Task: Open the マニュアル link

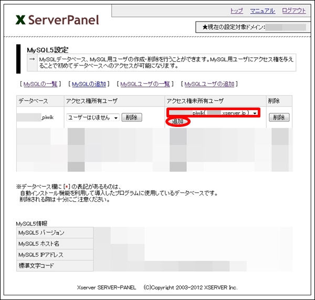Action: 262,10
